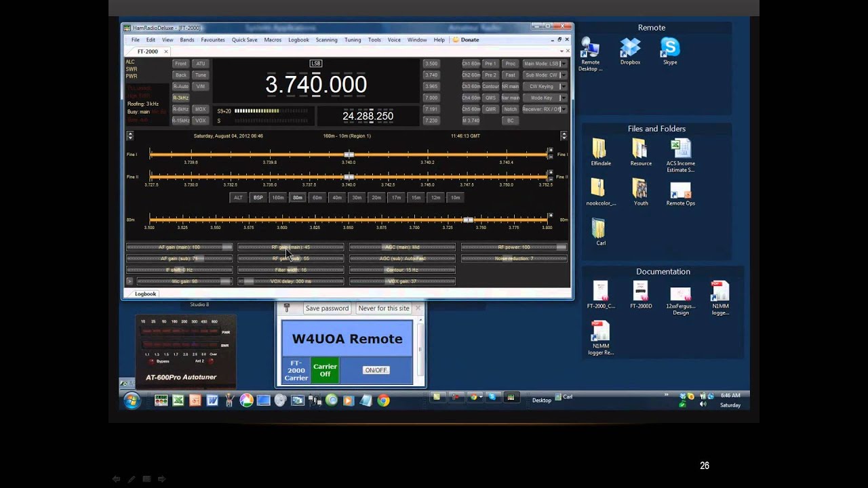Viewport: 868px width, 488px height.
Task: Click the ON/OFF carrier button
Action: coord(376,370)
